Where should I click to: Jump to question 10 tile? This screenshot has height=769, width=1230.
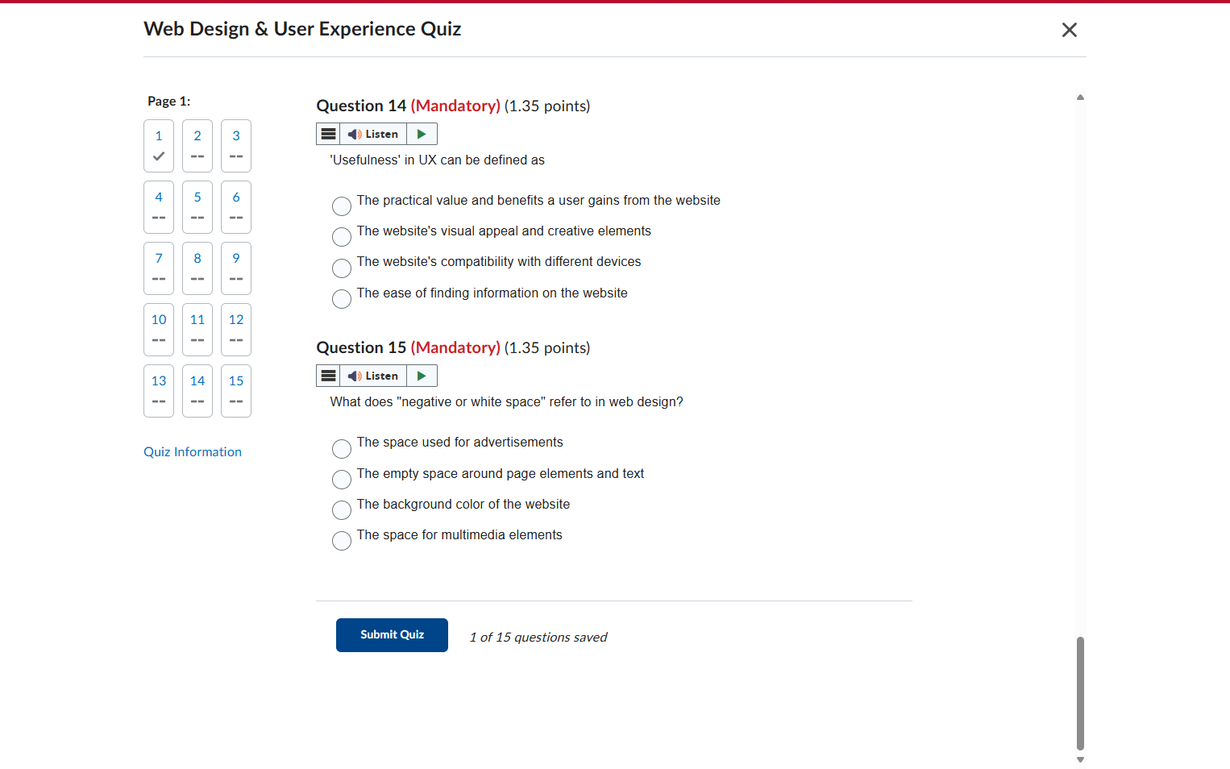point(159,330)
